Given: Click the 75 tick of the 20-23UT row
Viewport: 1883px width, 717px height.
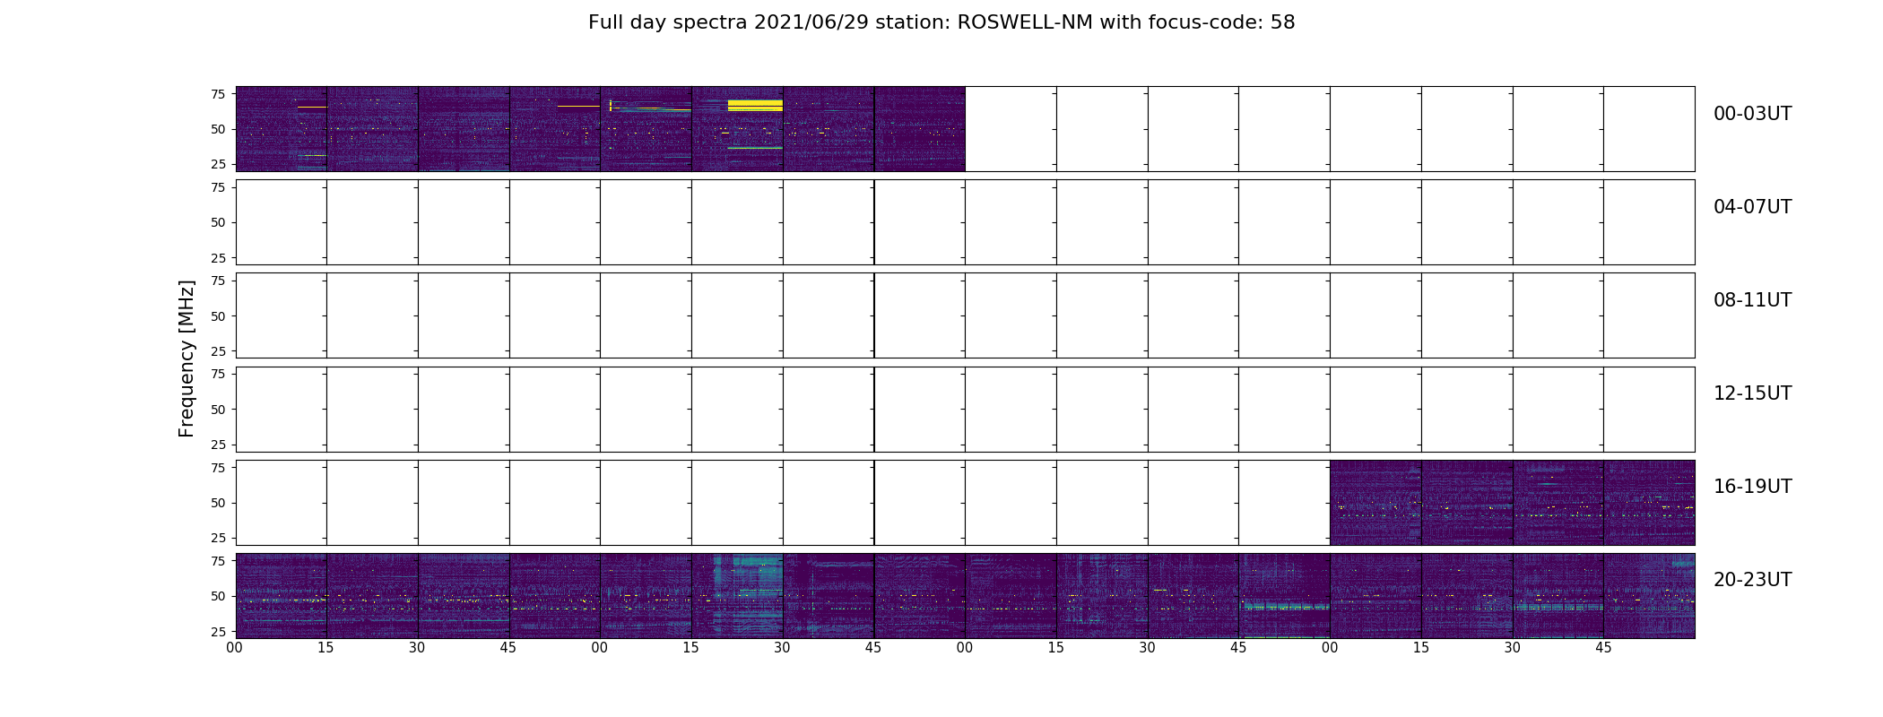Looking at the screenshot, I should point(217,561).
